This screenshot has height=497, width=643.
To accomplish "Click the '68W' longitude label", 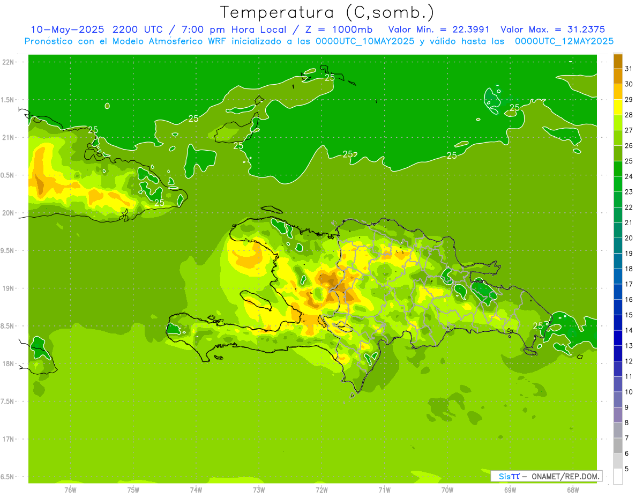I will coord(573,489).
